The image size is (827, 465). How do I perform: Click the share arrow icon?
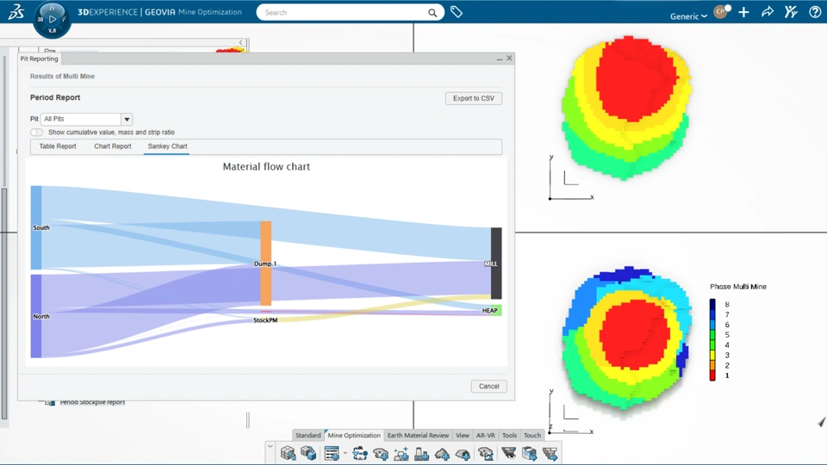(768, 11)
